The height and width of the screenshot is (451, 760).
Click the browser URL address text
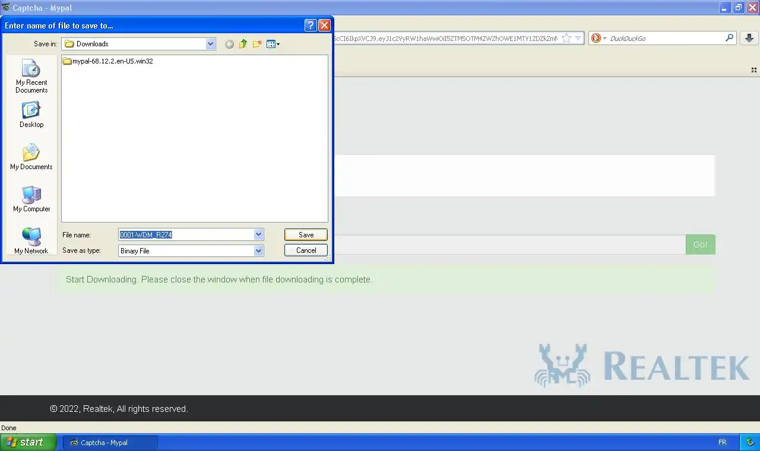445,38
